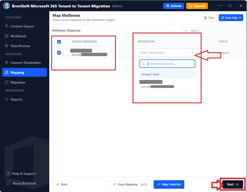This screenshot has height=192, width=247.
Task: Click the Map Mailboxes heading
Action: point(66,15)
